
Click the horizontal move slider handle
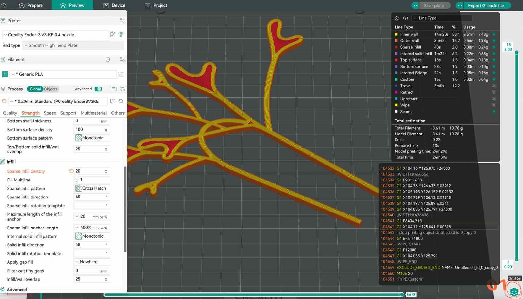pos(402,294)
